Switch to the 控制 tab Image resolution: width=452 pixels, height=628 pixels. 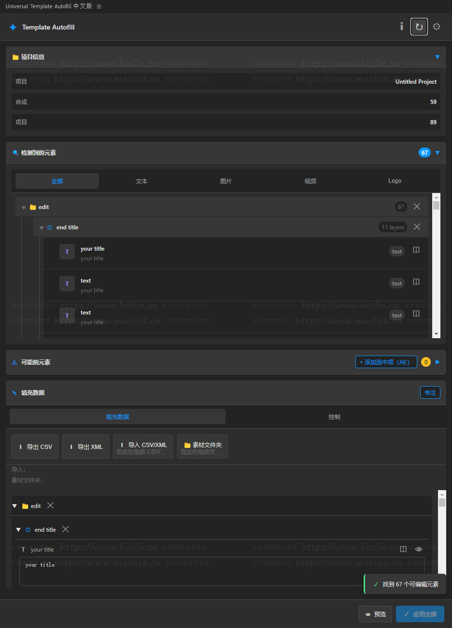pos(334,417)
